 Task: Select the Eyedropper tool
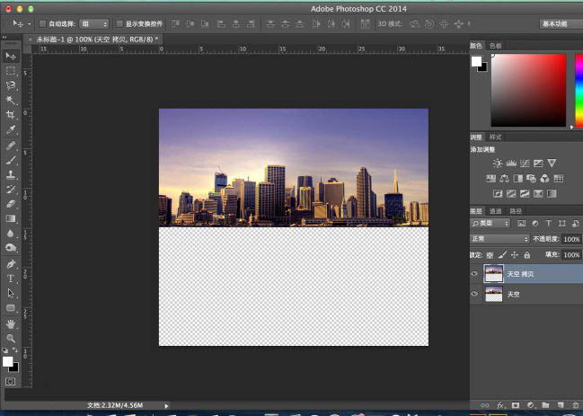(x=11, y=130)
